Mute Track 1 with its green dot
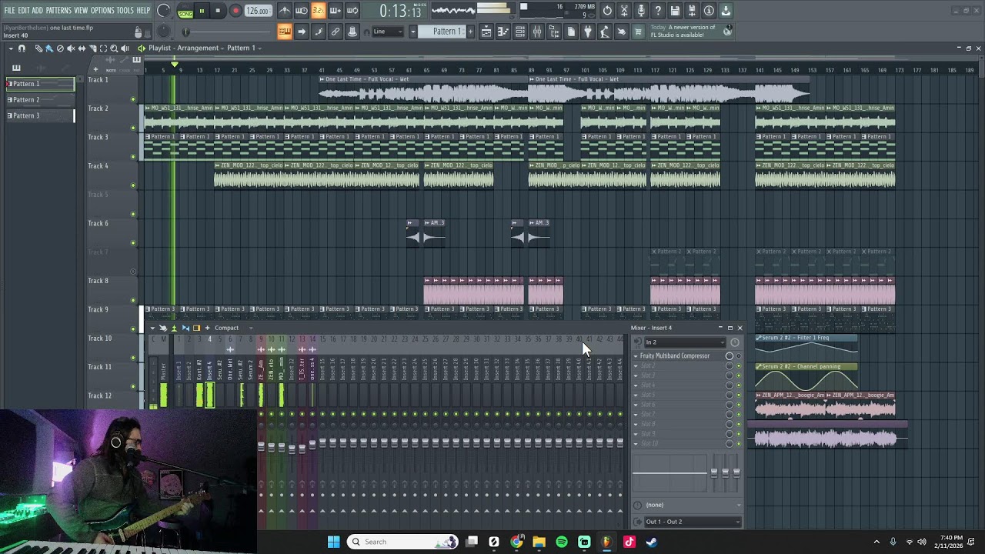 [x=133, y=99]
